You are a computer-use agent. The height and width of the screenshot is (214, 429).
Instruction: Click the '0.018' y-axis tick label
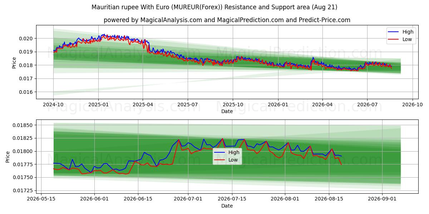(26, 65)
